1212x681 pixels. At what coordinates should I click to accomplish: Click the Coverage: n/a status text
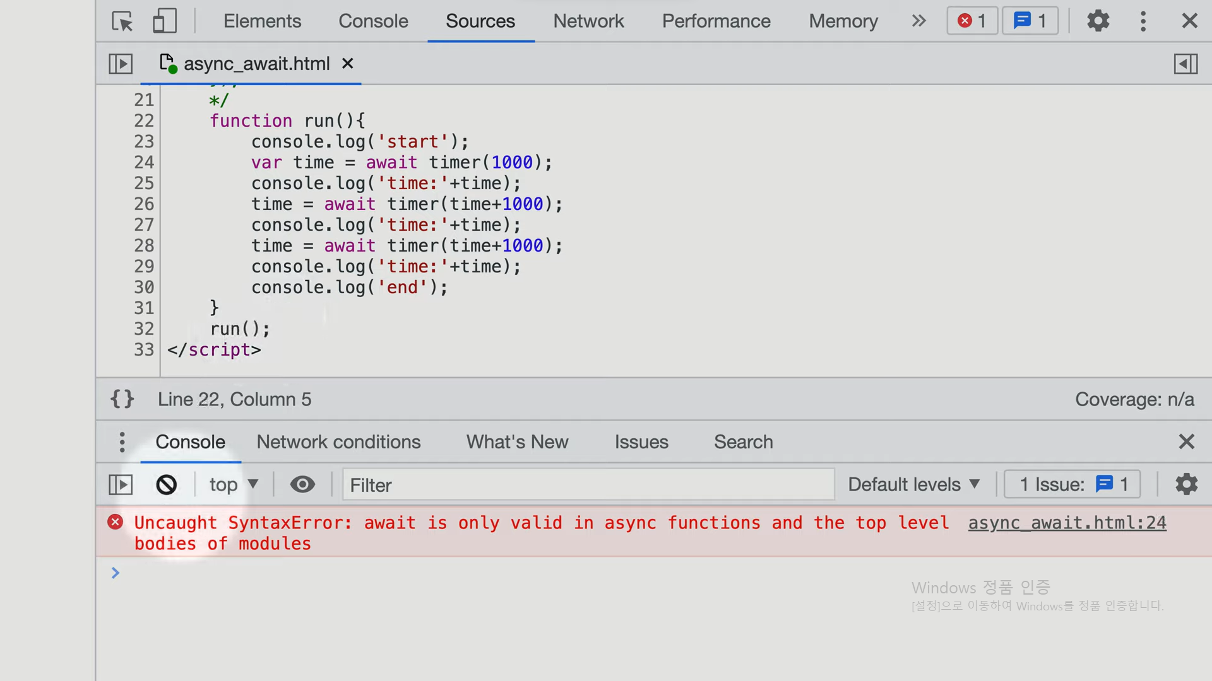[x=1134, y=399]
